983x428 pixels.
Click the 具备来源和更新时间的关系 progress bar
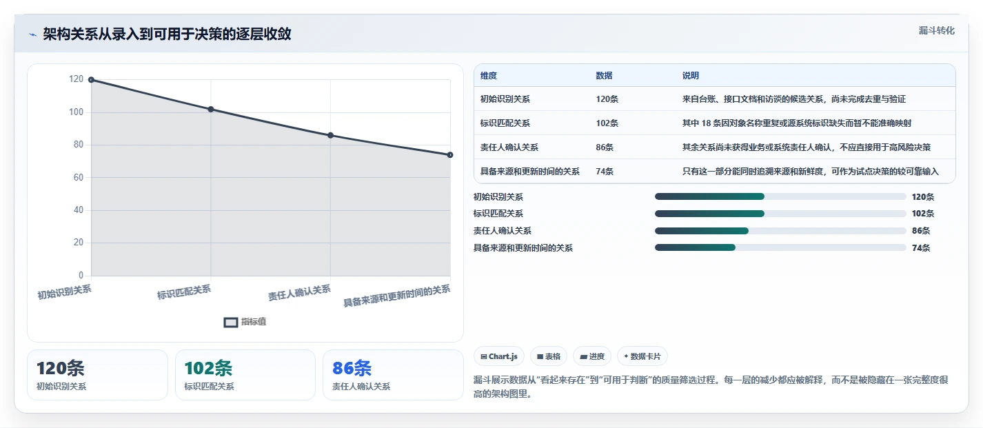tap(780, 247)
